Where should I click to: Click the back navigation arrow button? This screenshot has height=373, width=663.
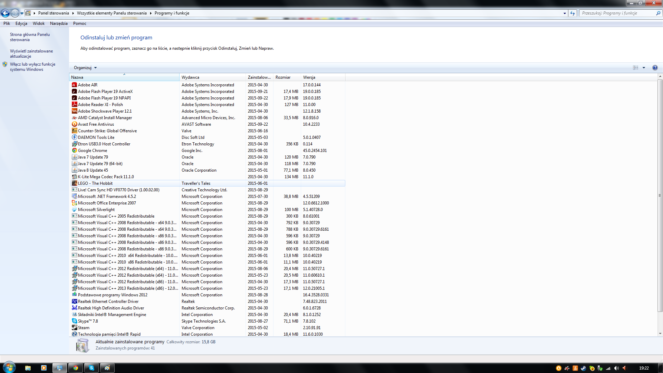pos(6,13)
